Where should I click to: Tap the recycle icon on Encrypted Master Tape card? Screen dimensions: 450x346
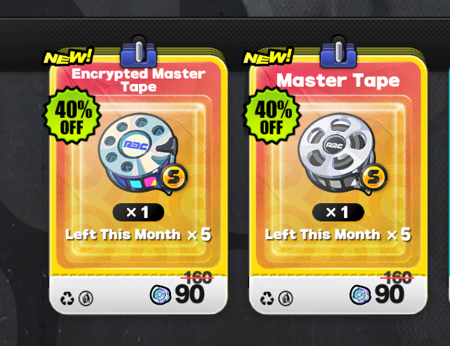pyautogui.click(x=67, y=298)
